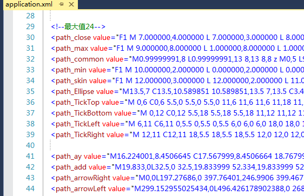304x196 pixels.
Task: Click the path_TickLeft element name
Action: point(78,124)
